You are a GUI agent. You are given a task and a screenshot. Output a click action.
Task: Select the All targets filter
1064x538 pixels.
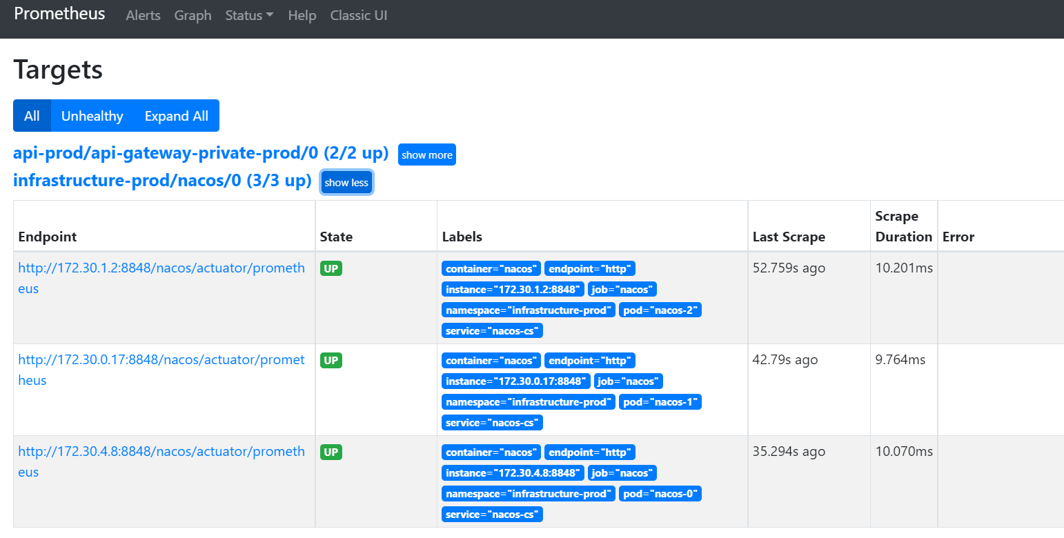pyautogui.click(x=32, y=116)
